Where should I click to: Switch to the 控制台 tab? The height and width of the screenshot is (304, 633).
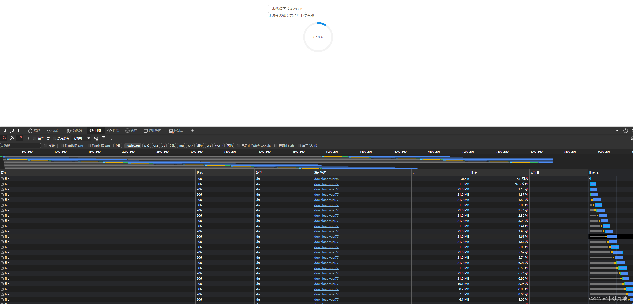coord(176,131)
